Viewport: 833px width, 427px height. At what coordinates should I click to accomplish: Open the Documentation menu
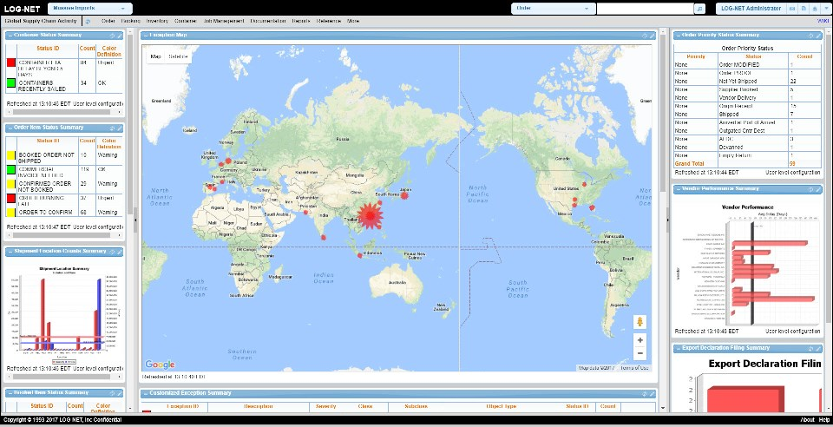268,21
